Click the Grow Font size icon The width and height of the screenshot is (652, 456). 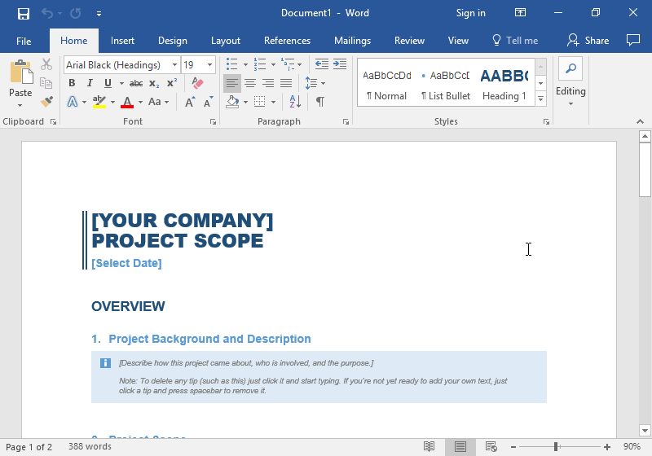coord(190,102)
